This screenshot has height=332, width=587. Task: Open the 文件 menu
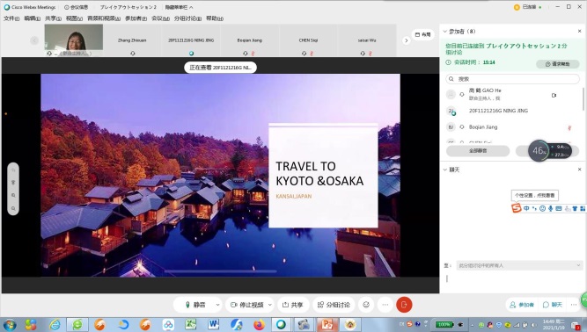11,18
